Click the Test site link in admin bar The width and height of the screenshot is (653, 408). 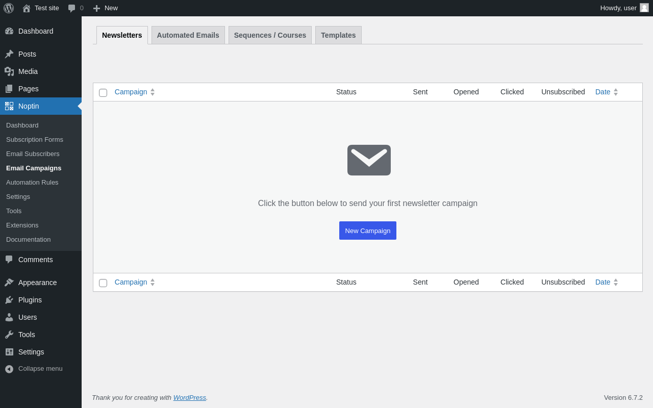click(x=47, y=8)
